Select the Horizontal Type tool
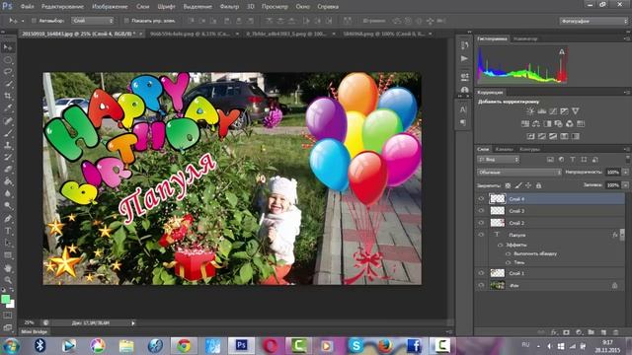Image resolution: width=632 pixels, height=355 pixels. (x=8, y=231)
